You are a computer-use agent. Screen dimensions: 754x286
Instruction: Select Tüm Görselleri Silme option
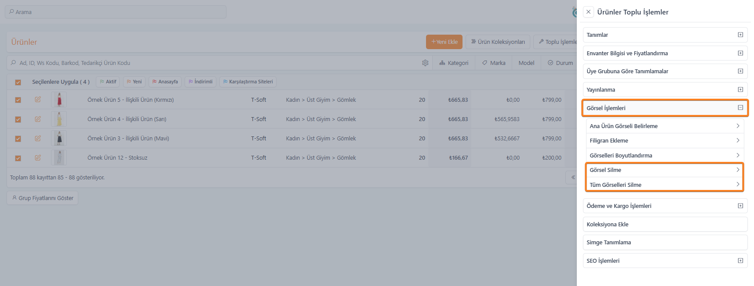coord(664,185)
